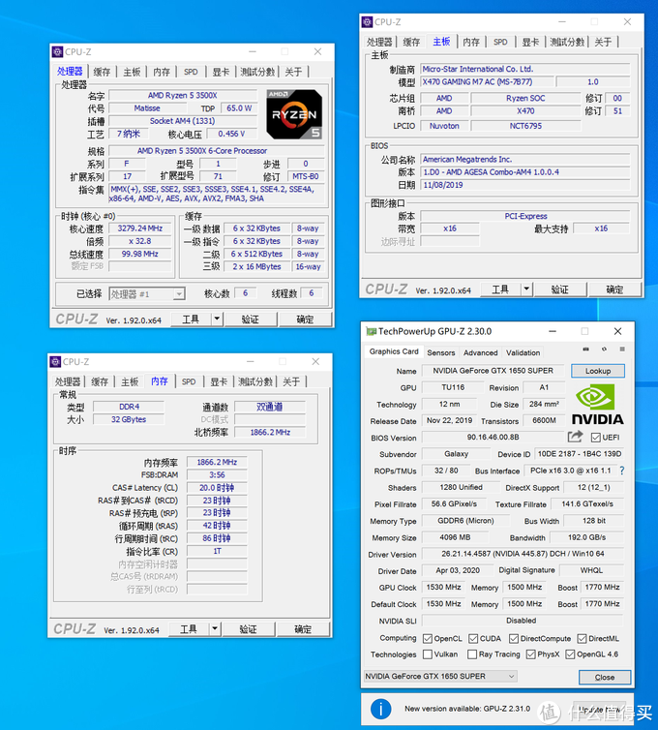This screenshot has width=658, height=730.
Task: Click the Memory Type value 'GDDR6 (Micron)'
Action: click(x=465, y=521)
